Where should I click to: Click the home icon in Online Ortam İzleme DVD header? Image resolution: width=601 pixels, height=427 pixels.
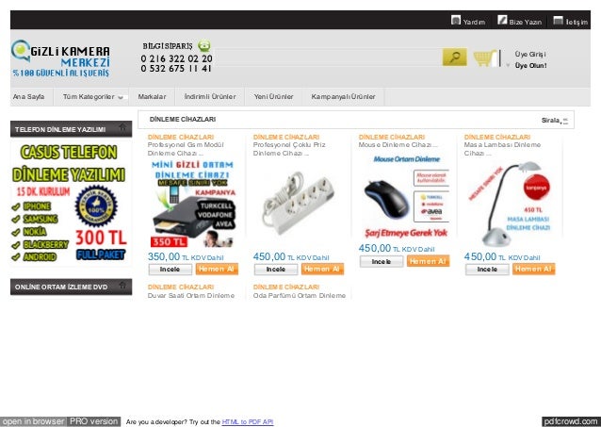pos(122,286)
